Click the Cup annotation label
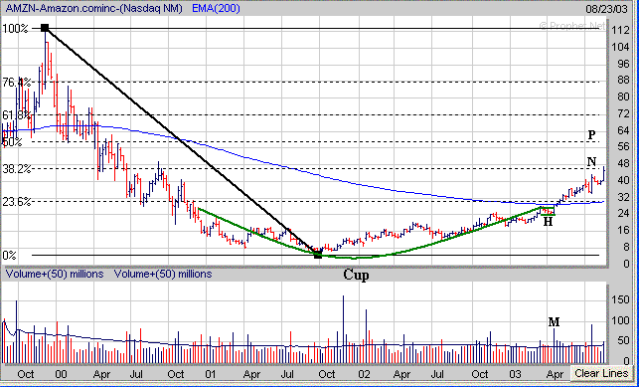639x387 pixels. pyautogui.click(x=356, y=275)
